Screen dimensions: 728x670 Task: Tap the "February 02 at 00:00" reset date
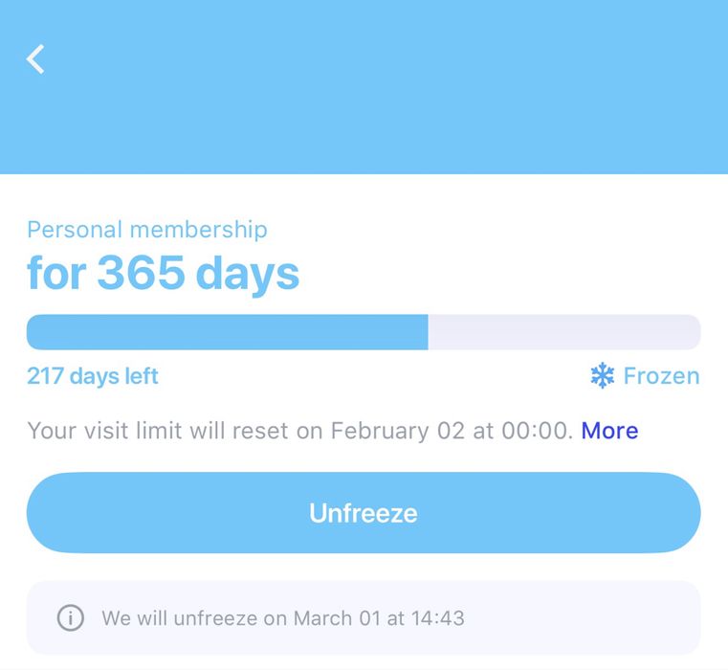(x=450, y=431)
